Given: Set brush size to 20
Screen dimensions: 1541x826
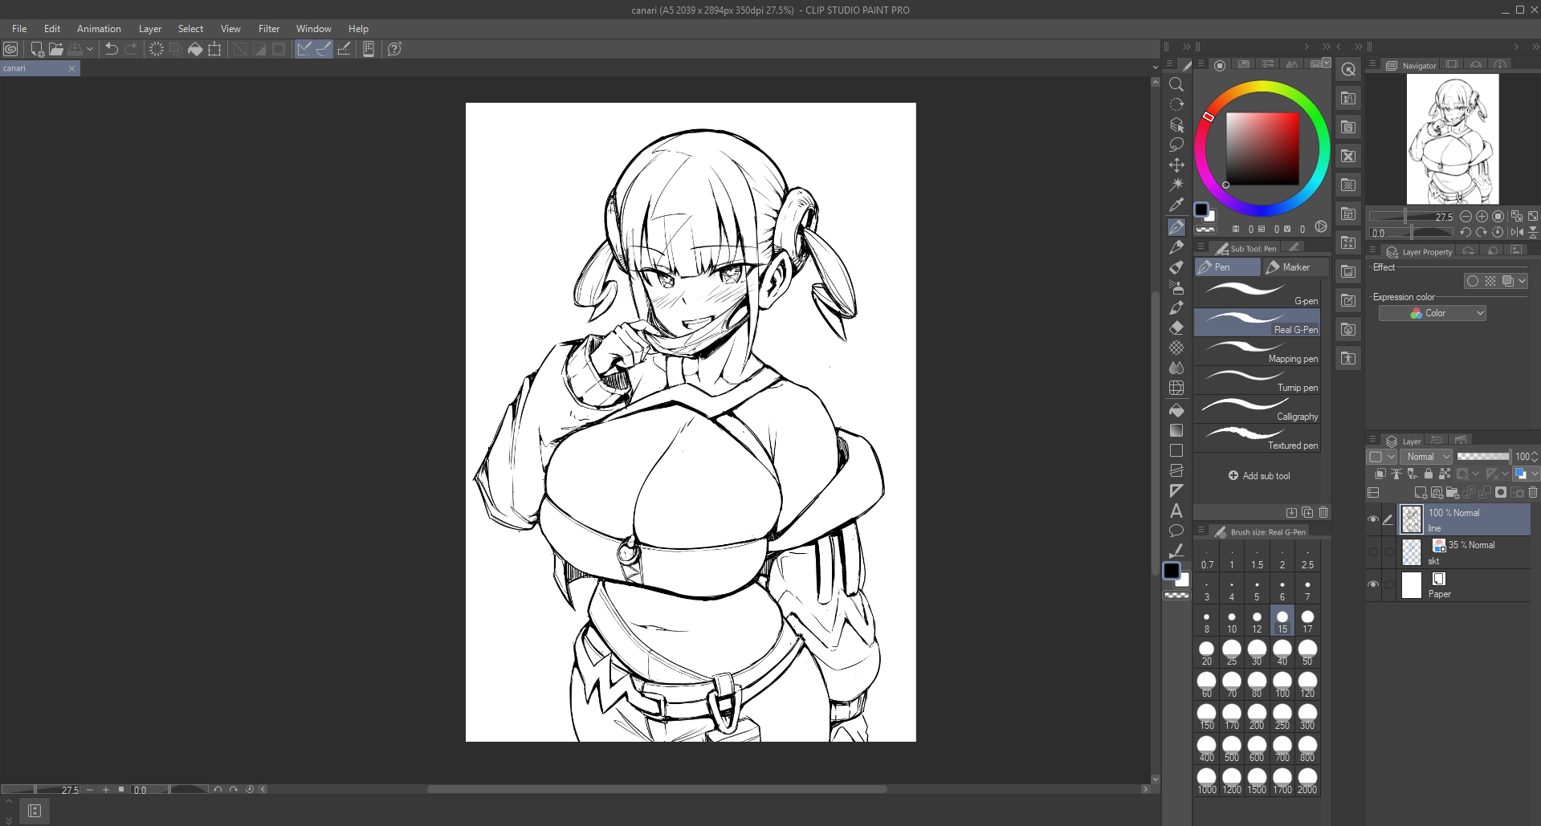Looking at the screenshot, I should [x=1206, y=653].
